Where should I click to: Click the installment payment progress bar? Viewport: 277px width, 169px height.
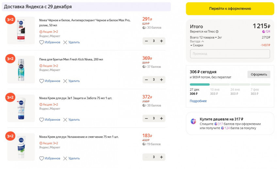[x=230, y=84]
